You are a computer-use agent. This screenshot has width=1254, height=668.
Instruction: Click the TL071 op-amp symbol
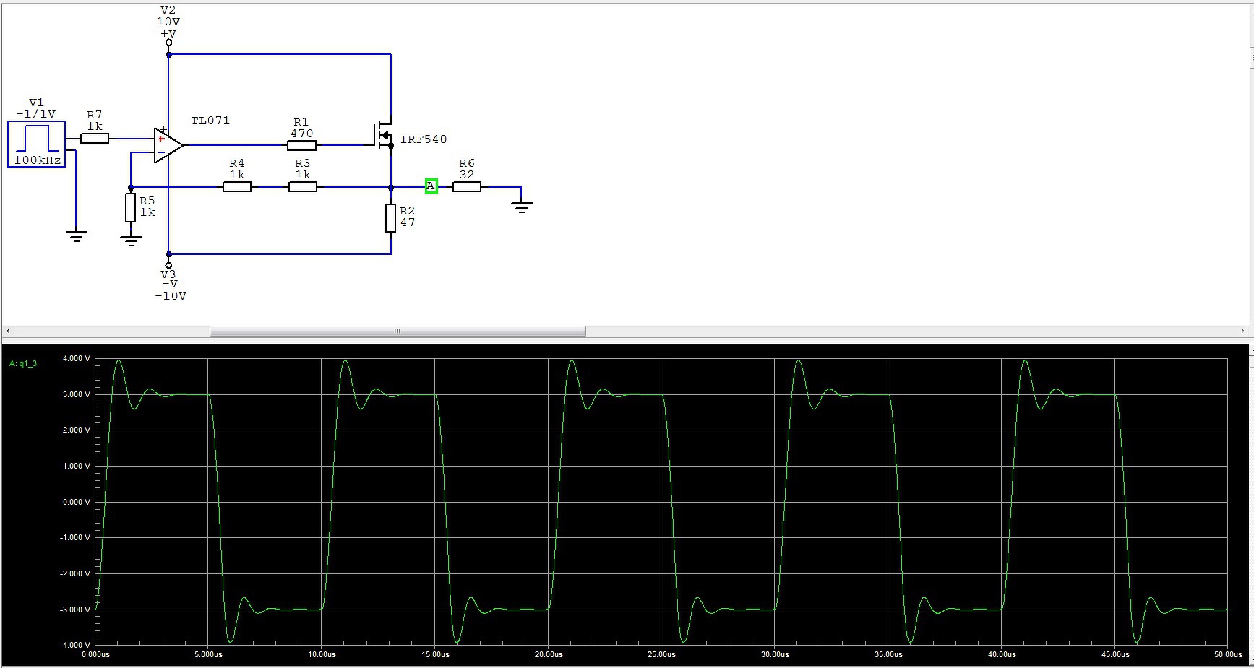coord(168,145)
